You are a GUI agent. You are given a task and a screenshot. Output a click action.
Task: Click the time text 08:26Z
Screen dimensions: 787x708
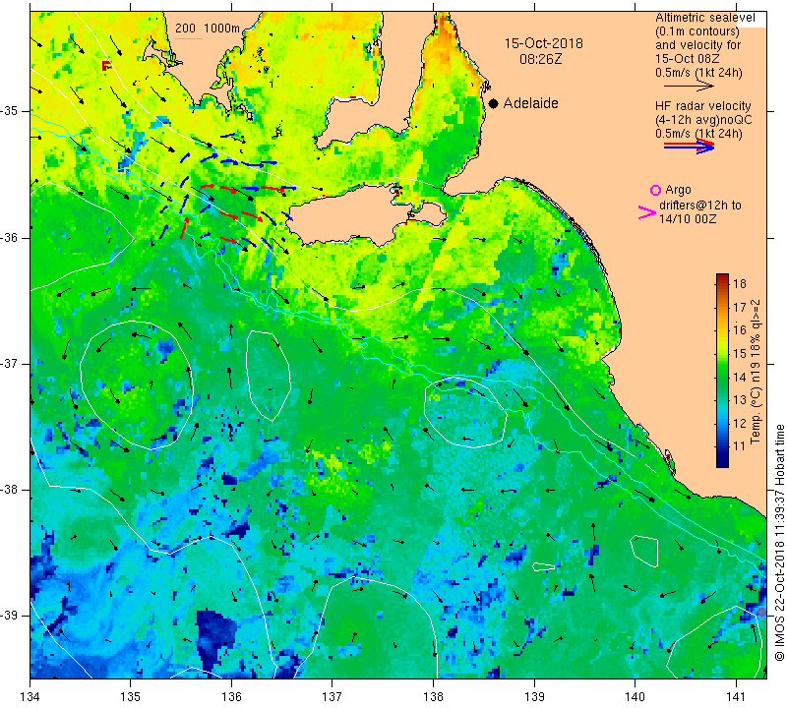(540, 59)
